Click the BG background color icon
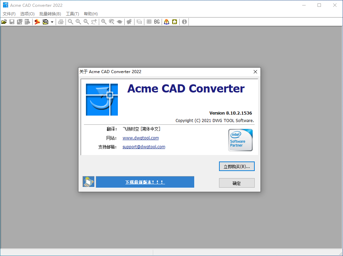This screenshot has height=256, width=343. tap(157, 21)
